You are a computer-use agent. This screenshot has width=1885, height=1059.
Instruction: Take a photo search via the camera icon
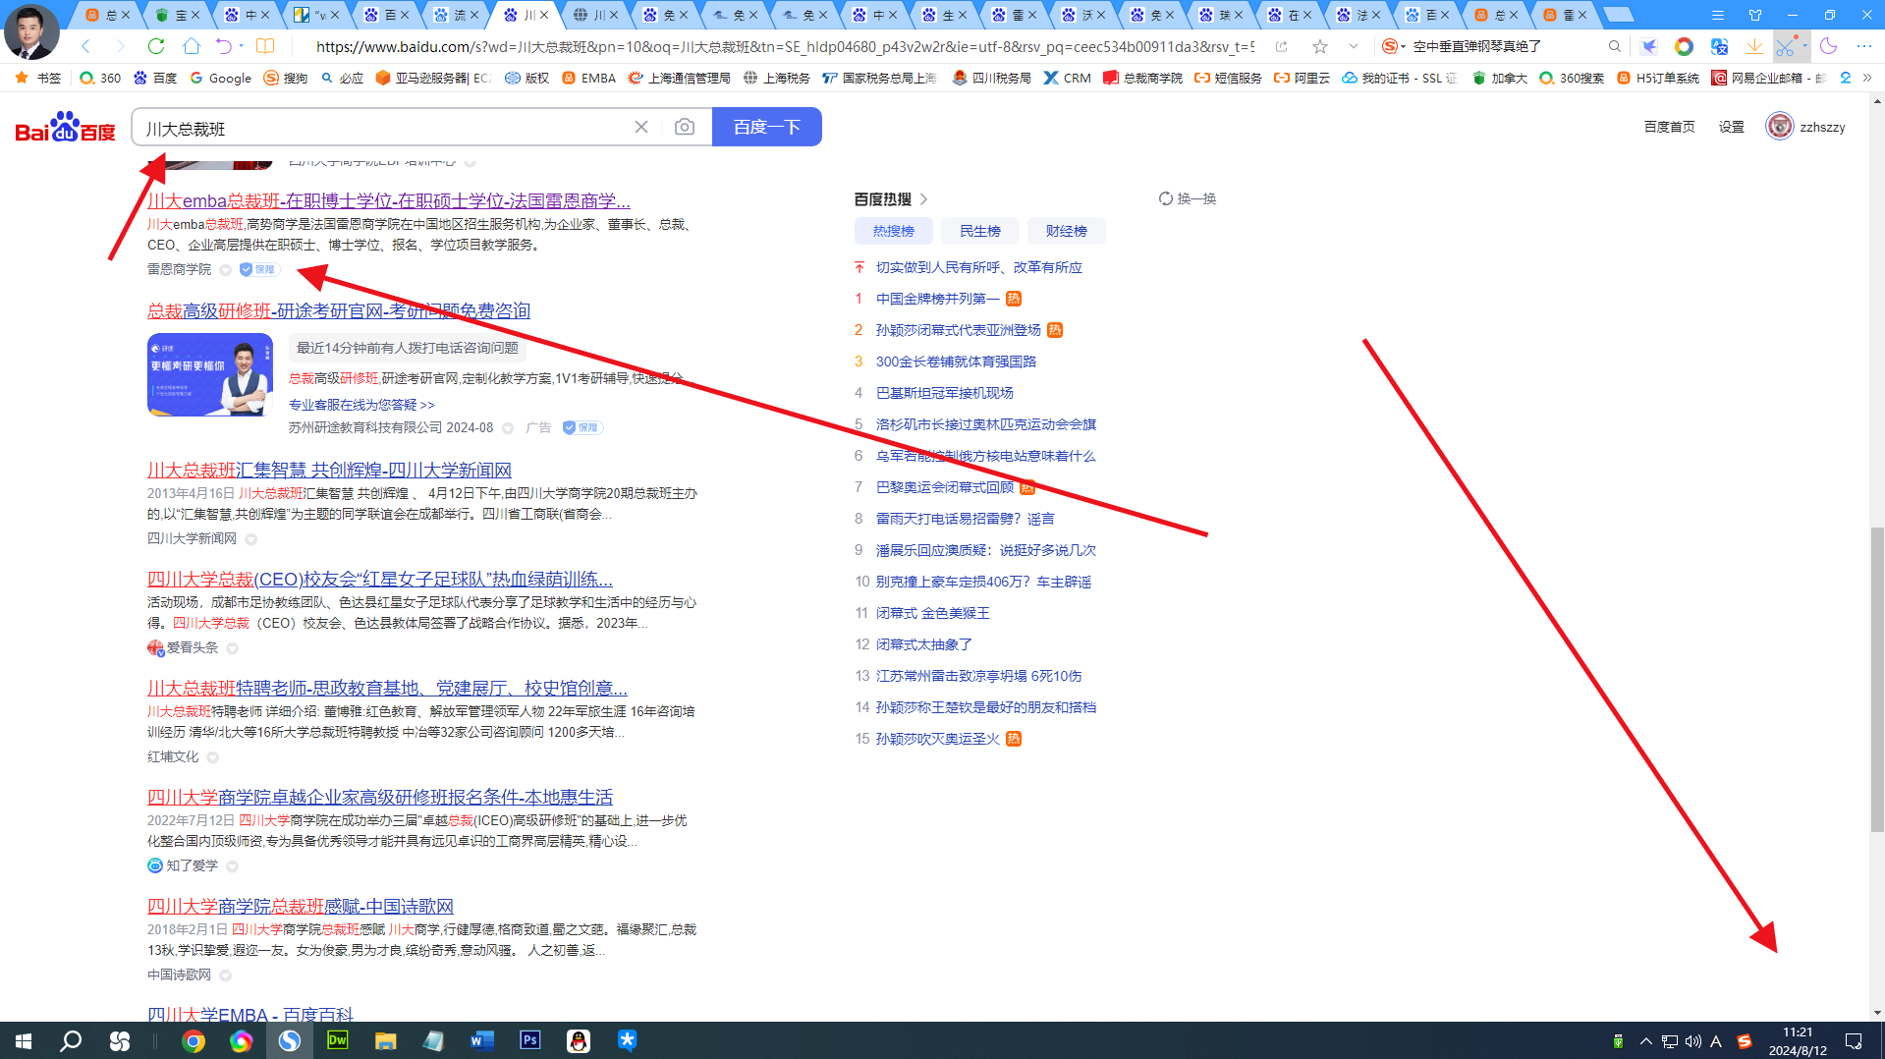coord(684,126)
